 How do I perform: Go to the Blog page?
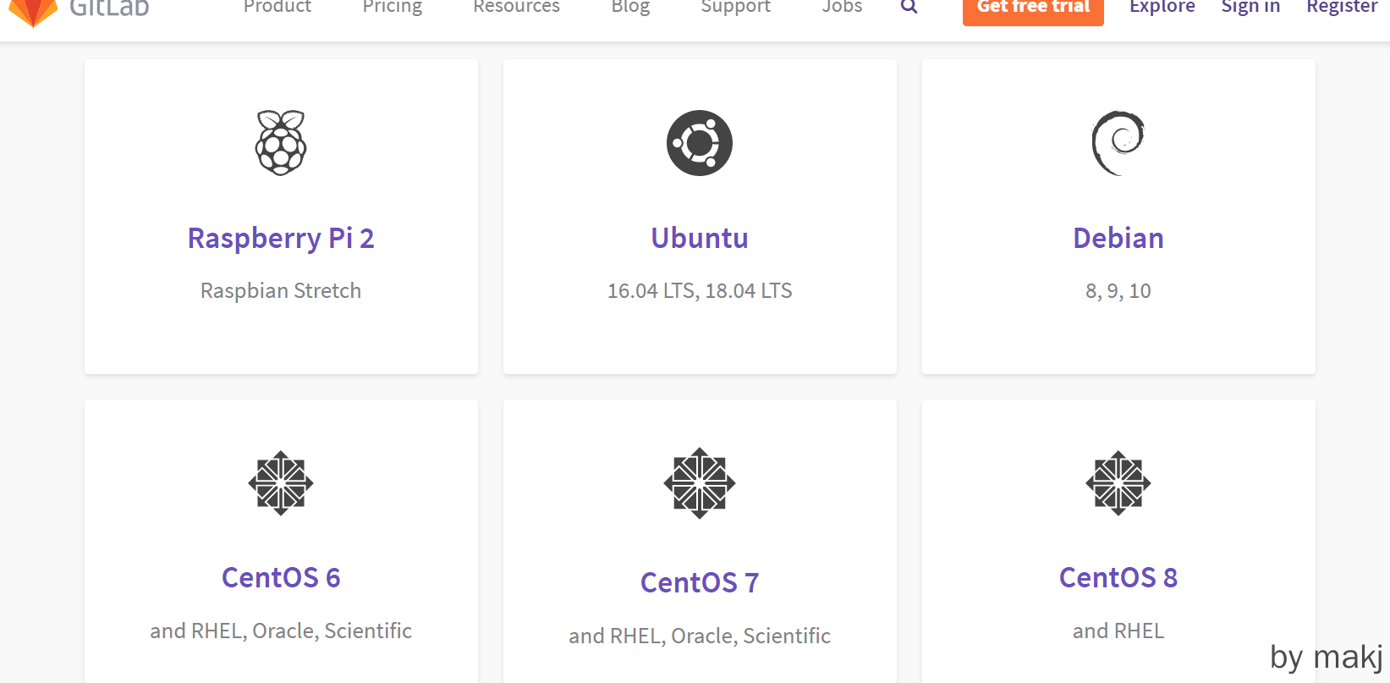(630, 7)
